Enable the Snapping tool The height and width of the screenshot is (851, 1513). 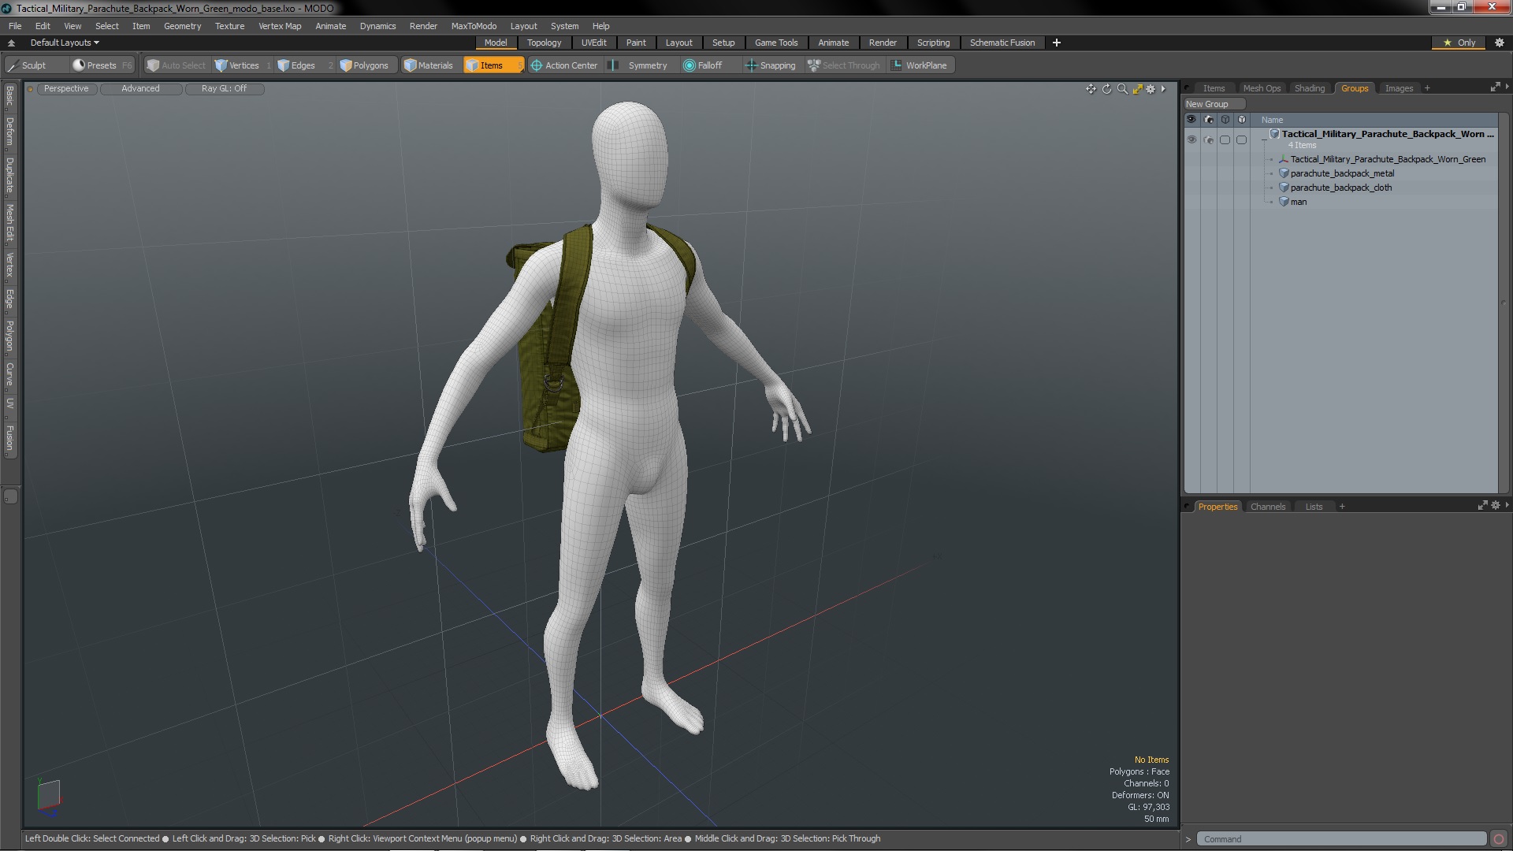pos(771,65)
